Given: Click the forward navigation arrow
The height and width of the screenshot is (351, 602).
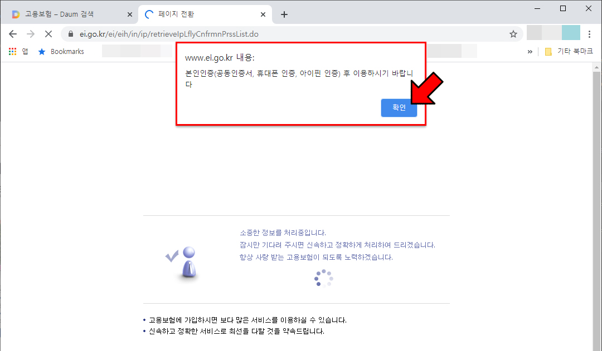Looking at the screenshot, I should [x=31, y=34].
